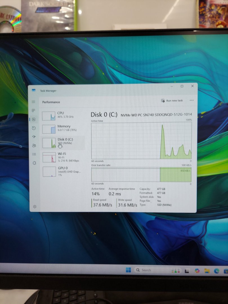Image resolution: width=228 pixels, height=304 pixels.
Task: Open the Windows Start menu
Action: (x=128, y=270)
